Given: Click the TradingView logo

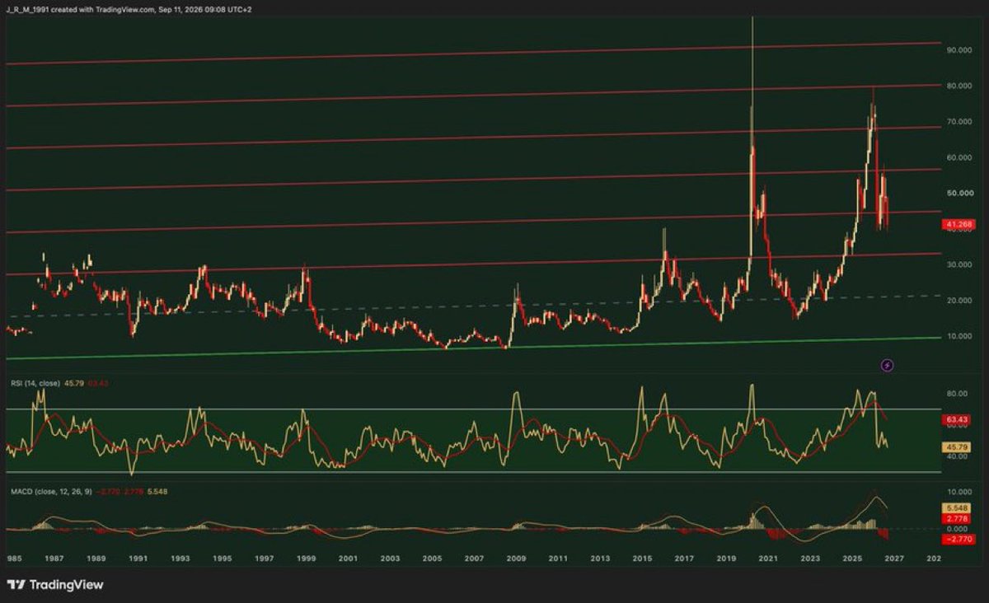Looking at the screenshot, I should pyautogui.click(x=54, y=585).
